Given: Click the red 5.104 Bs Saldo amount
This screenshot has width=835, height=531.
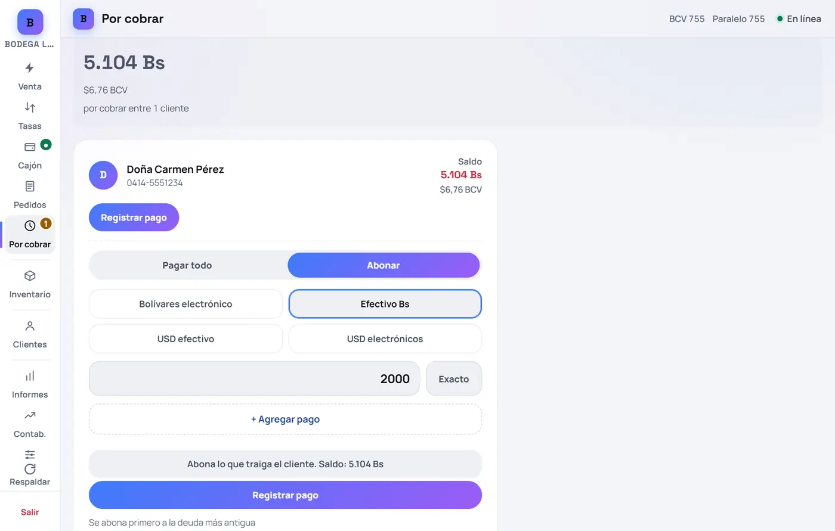Looking at the screenshot, I should click(461, 175).
